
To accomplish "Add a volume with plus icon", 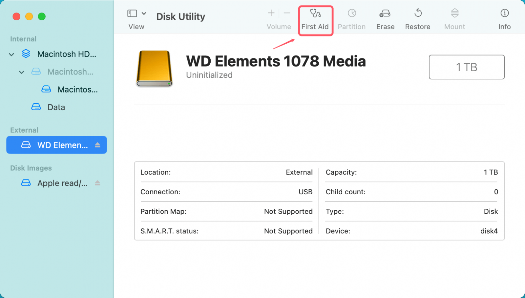I will coord(271,13).
